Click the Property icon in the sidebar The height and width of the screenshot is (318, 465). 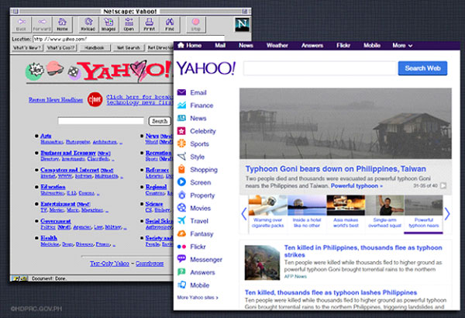click(181, 195)
